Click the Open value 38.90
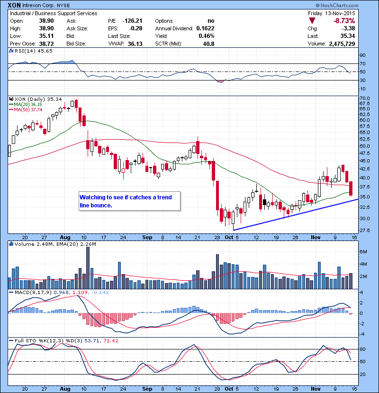 click(46, 21)
